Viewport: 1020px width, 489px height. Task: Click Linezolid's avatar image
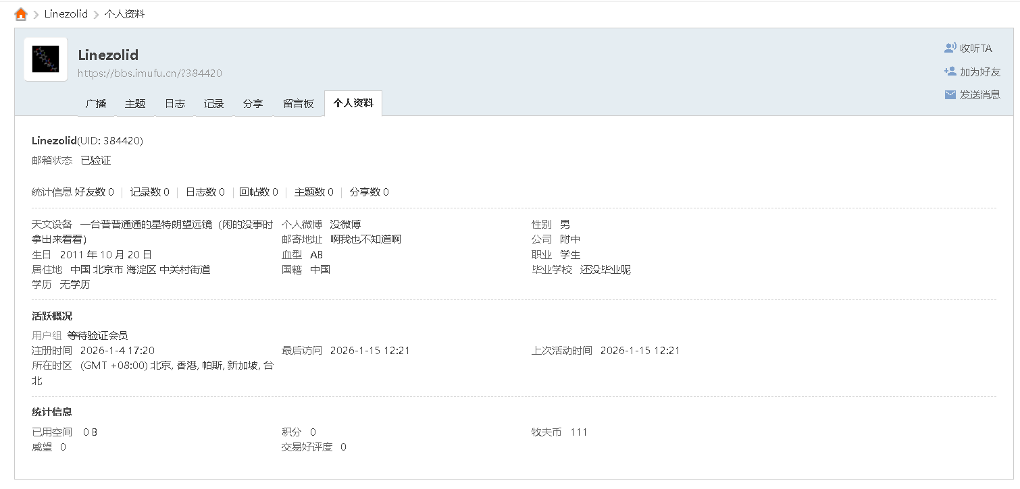tap(45, 59)
